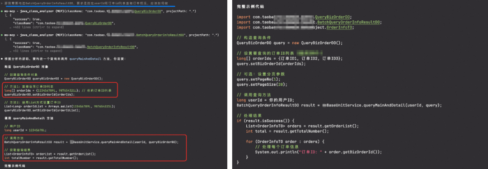Click left-panel line calling queryMainAndDetail(userId, queryBizOrderDO)
This screenshot has width=488, height=169.
point(91,142)
